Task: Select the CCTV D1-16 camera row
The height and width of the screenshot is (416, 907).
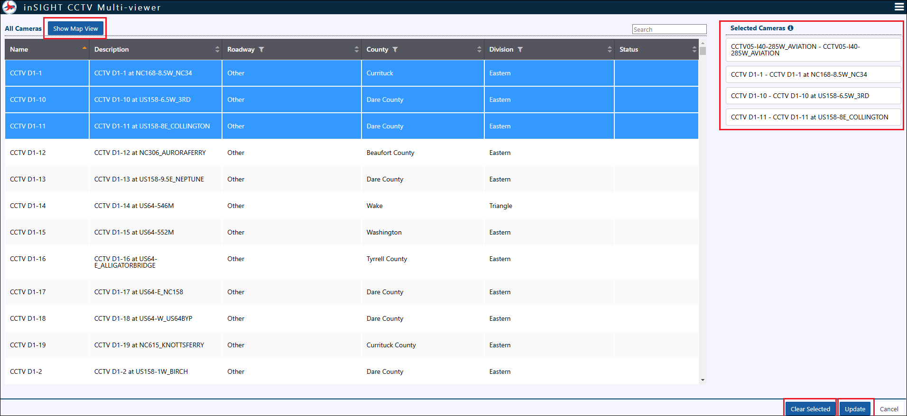Action: click(x=352, y=262)
